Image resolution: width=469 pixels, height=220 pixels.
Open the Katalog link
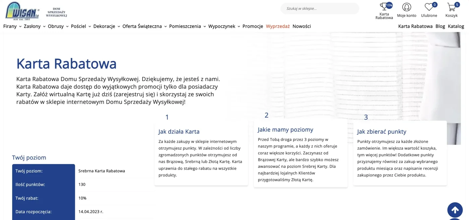pos(456,26)
